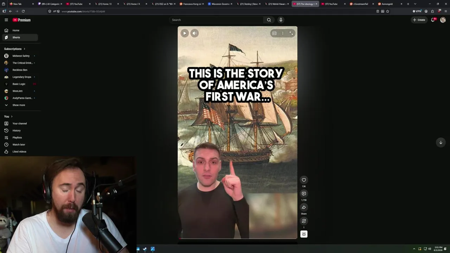450x253 pixels.
Task: Toggle the browser VPN
Action: coord(417,11)
